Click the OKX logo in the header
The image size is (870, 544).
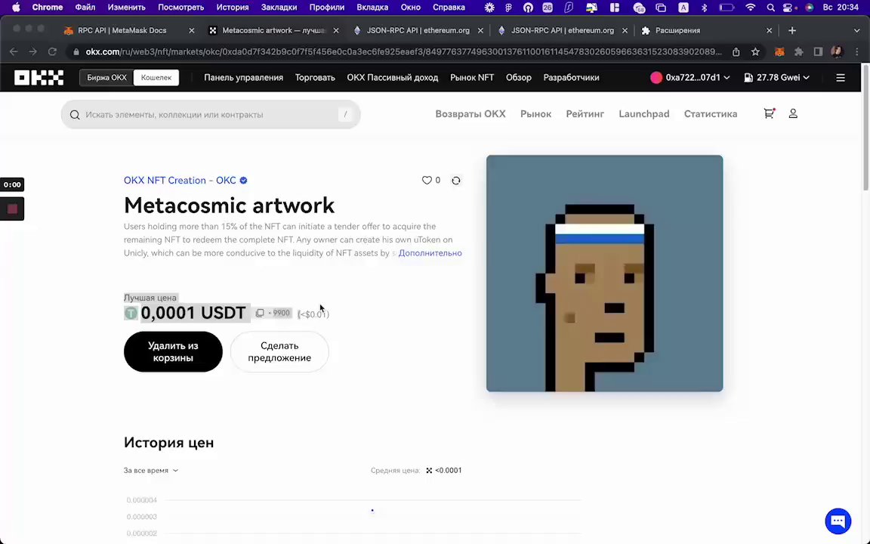pyautogui.click(x=39, y=78)
